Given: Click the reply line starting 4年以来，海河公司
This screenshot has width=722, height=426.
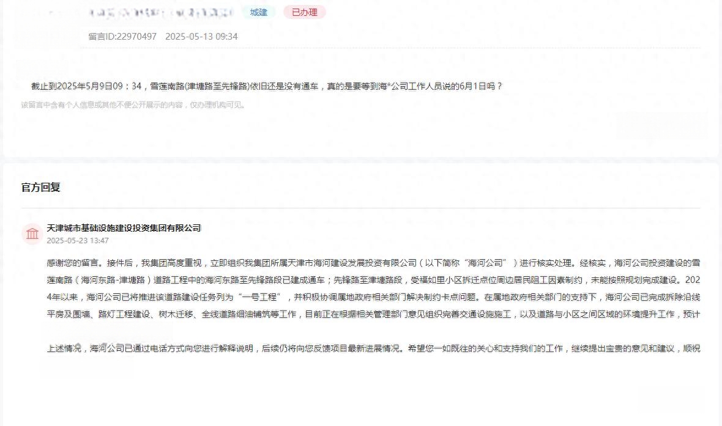Looking at the screenshot, I should tap(373, 297).
